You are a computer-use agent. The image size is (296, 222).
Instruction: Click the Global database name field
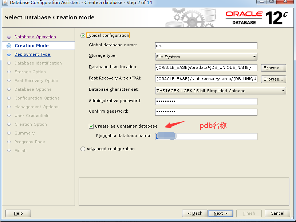pyautogui.click(x=206, y=46)
